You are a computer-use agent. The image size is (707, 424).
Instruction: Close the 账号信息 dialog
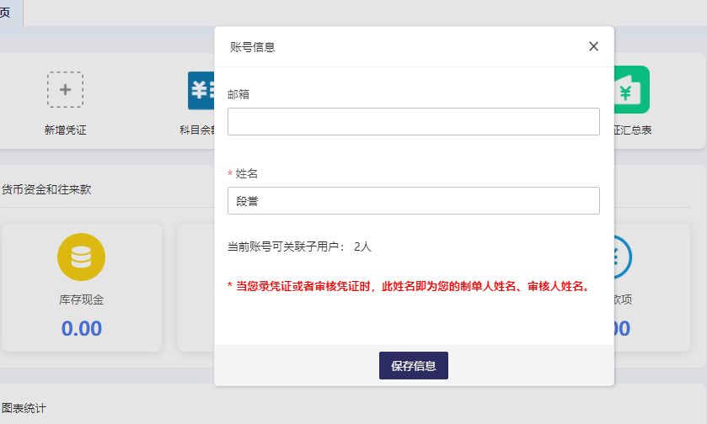(593, 46)
